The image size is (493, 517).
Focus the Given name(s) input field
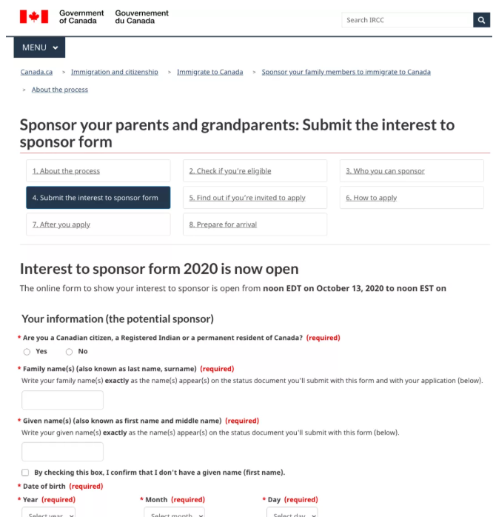(x=63, y=452)
